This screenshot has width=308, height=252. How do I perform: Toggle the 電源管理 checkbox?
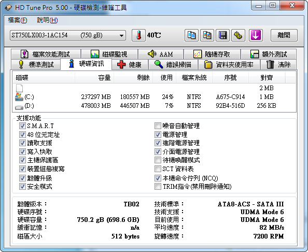point(158,134)
